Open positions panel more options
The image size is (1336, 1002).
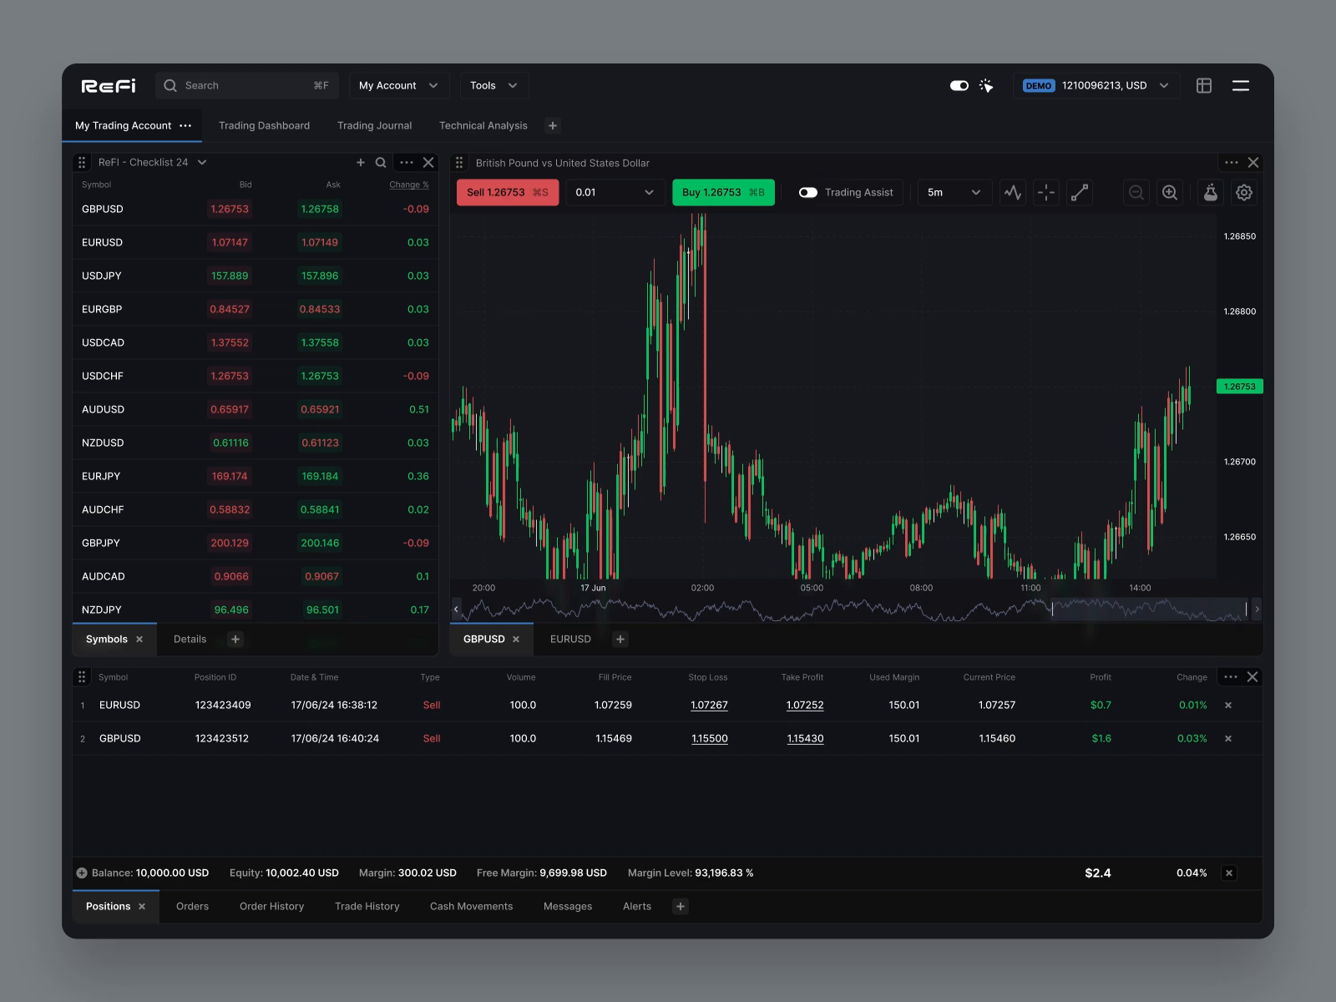(1231, 677)
